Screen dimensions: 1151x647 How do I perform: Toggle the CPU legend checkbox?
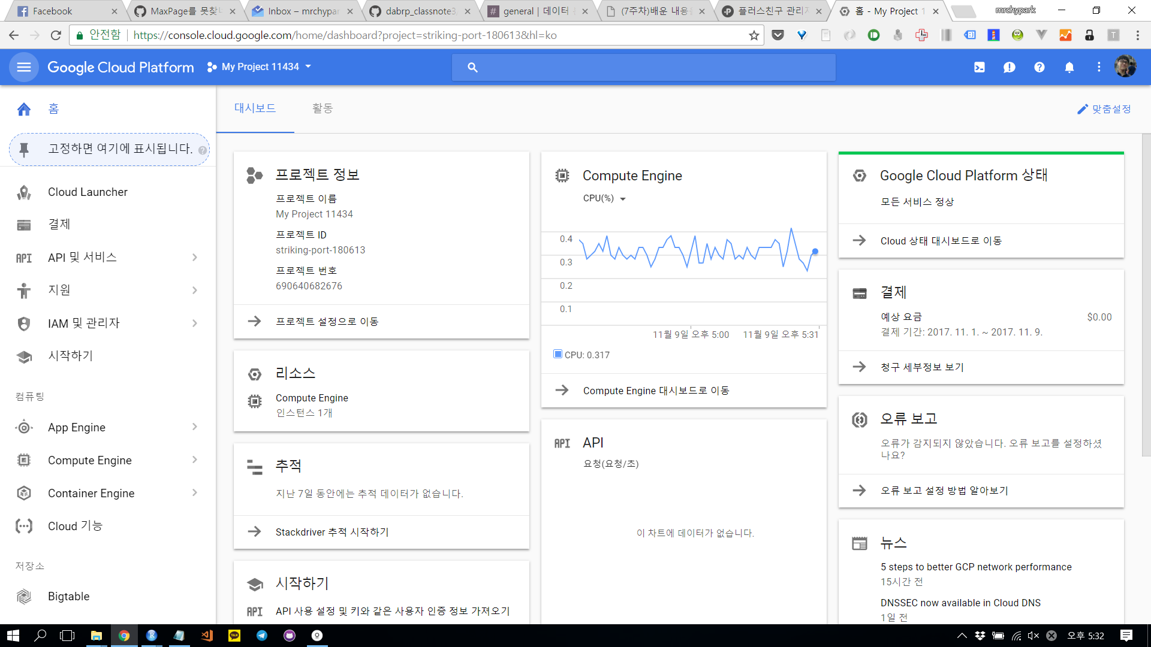click(x=558, y=354)
